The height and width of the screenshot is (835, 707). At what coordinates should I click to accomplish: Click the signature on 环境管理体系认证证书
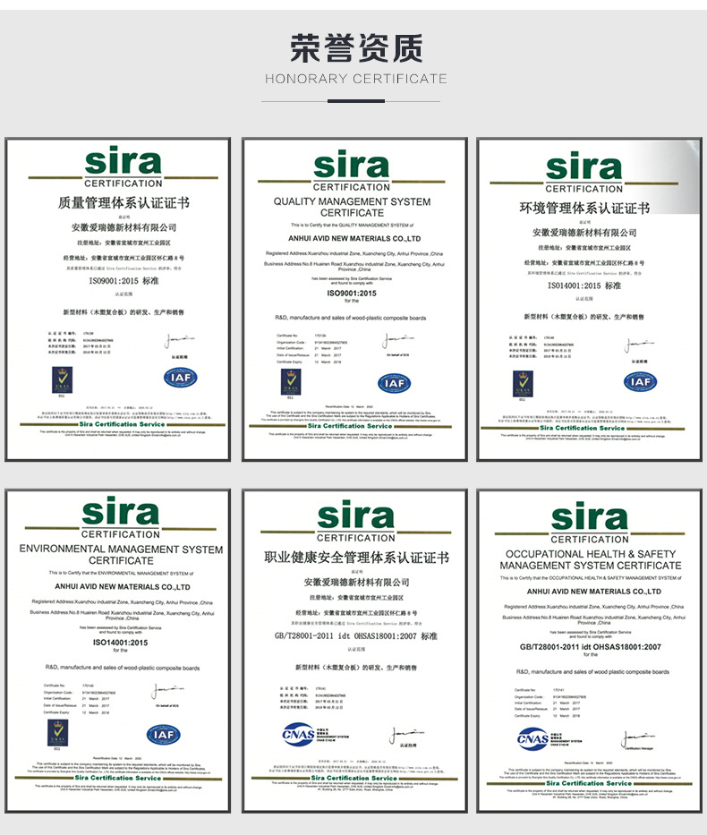(639, 345)
